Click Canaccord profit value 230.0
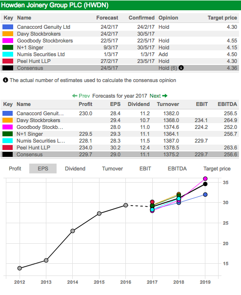The height and width of the screenshot is (295, 241). click(85, 113)
